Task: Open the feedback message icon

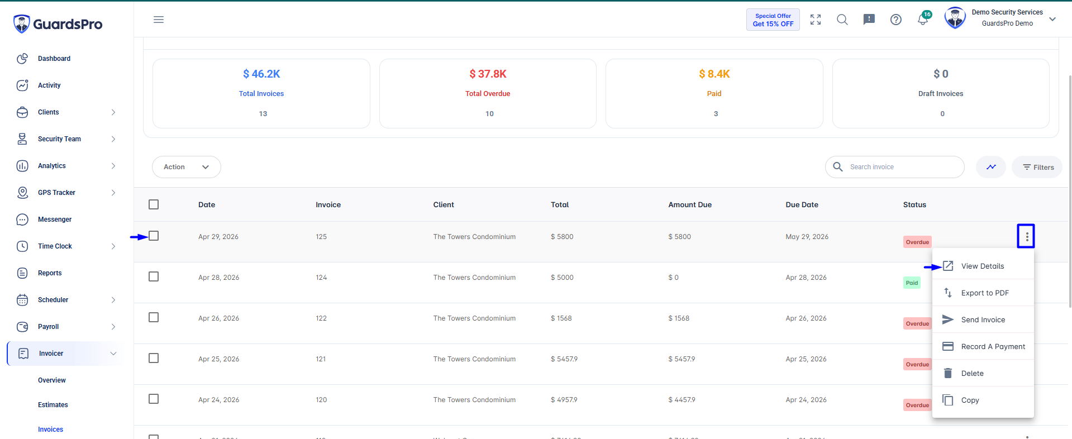Action: 869,20
